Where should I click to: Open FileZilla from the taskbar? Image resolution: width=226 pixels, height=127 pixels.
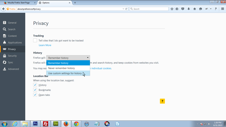(x=45, y=124)
